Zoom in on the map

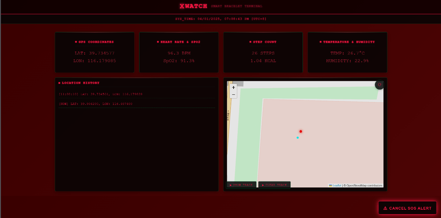(x=233, y=87)
